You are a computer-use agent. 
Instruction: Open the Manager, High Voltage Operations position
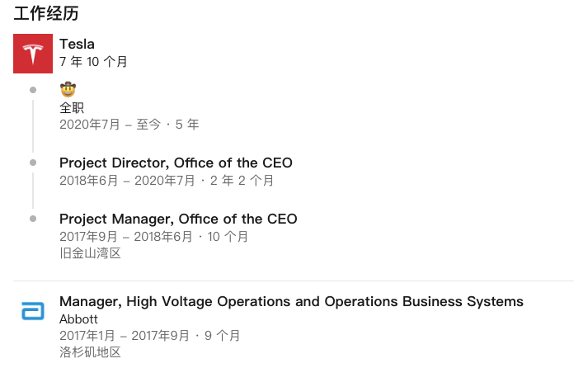tap(291, 301)
